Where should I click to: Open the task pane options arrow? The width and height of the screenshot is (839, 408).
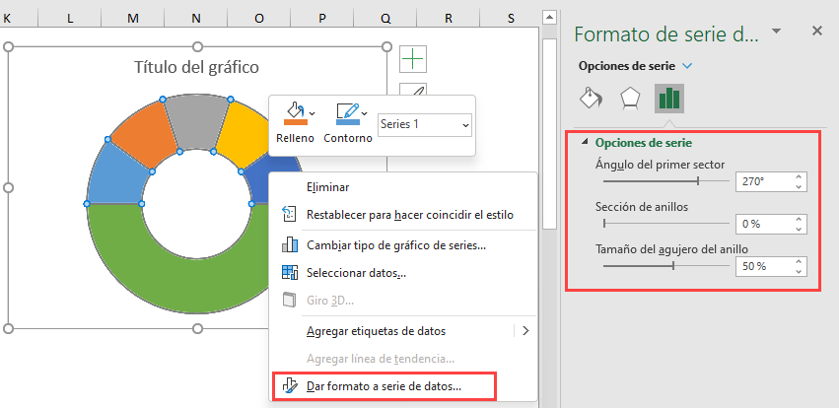[x=777, y=31]
